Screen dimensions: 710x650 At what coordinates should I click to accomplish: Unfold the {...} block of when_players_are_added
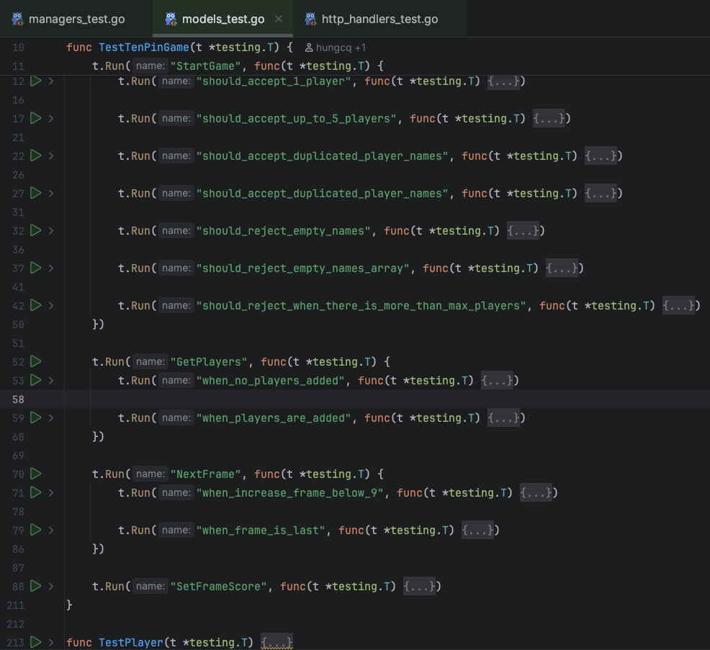point(503,418)
